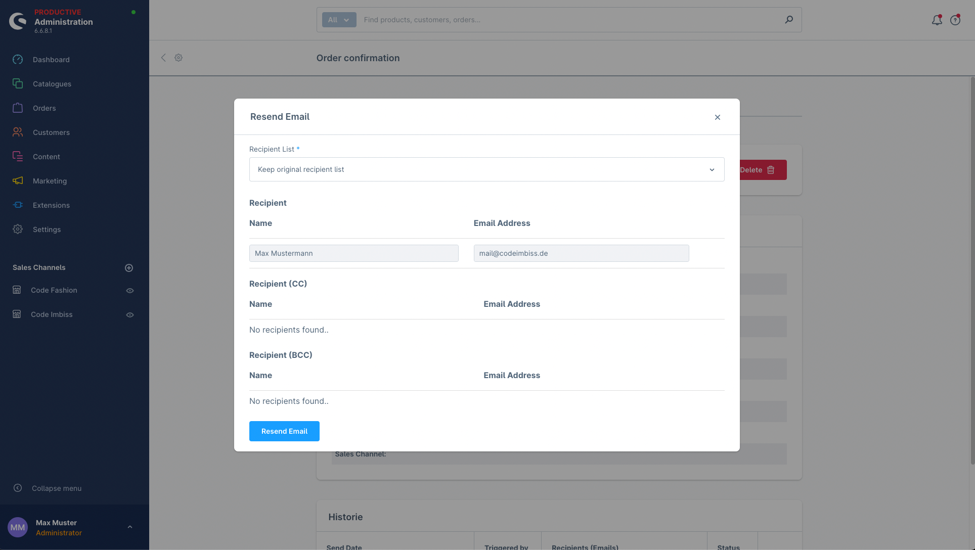Expand the Max Muster user menu chevron
Image resolution: width=975 pixels, height=550 pixels.
pyautogui.click(x=130, y=527)
